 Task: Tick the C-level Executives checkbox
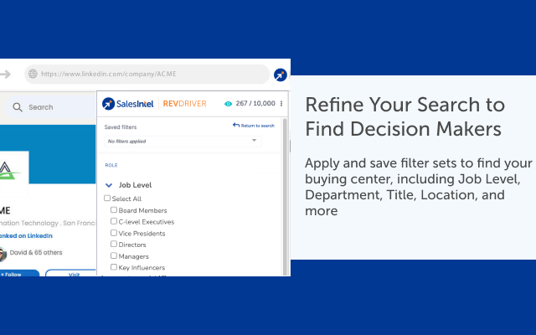click(114, 221)
